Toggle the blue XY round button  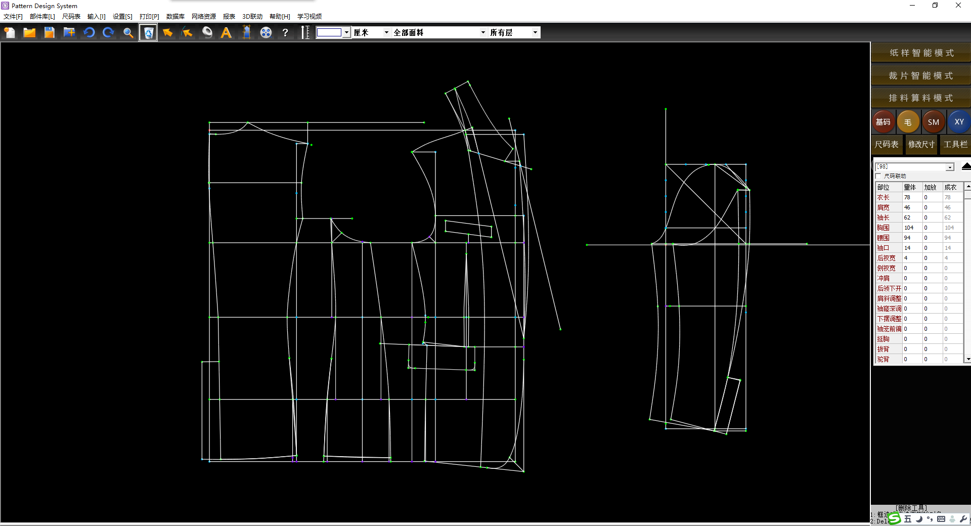(959, 122)
